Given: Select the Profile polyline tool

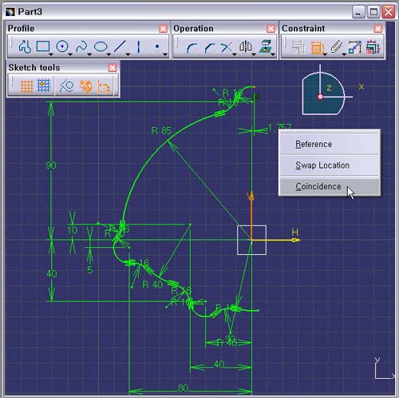Looking at the screenshot, I should 25,46.
